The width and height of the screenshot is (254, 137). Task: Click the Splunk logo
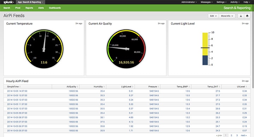click(8, 2)
